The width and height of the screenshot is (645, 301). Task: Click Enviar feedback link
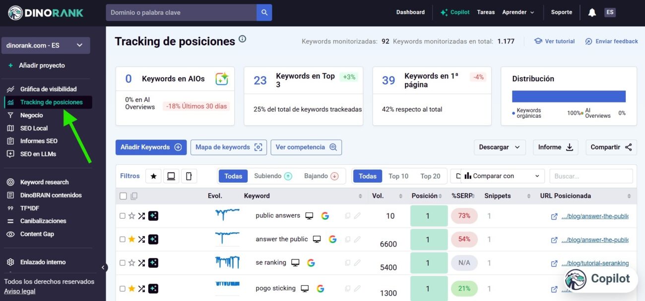(x=611, y=42)
